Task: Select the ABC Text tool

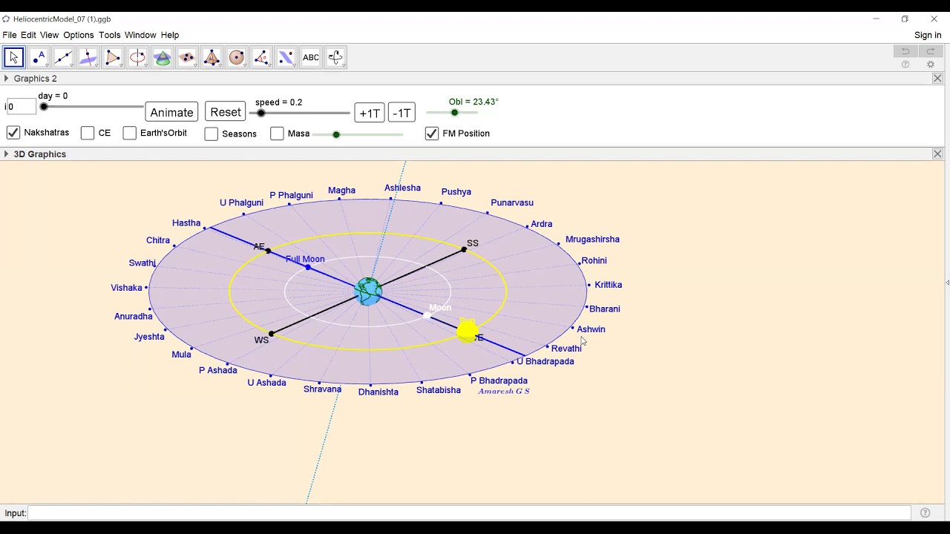Action: 311,57
